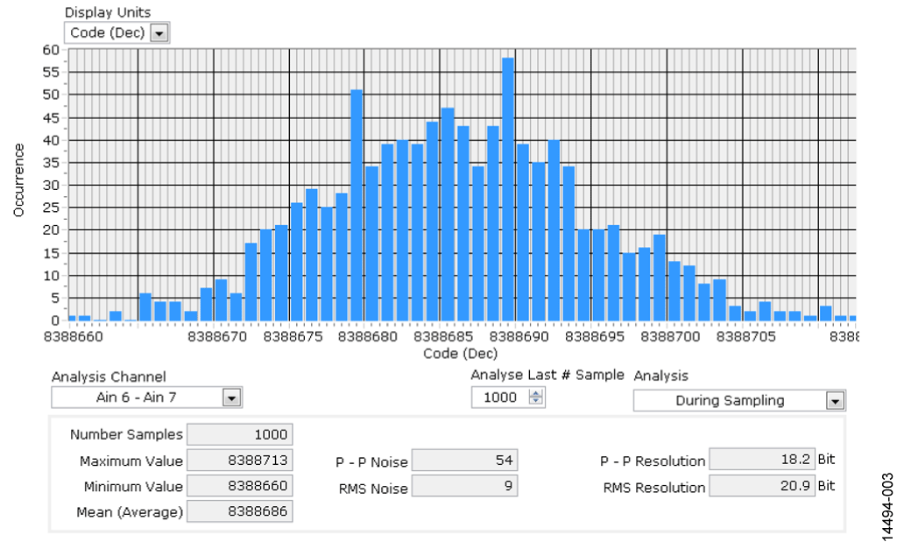Select the Ain 6 - Ain 7 channel box
The height and width of the screenshot is (549, 897).
[146, 398]
